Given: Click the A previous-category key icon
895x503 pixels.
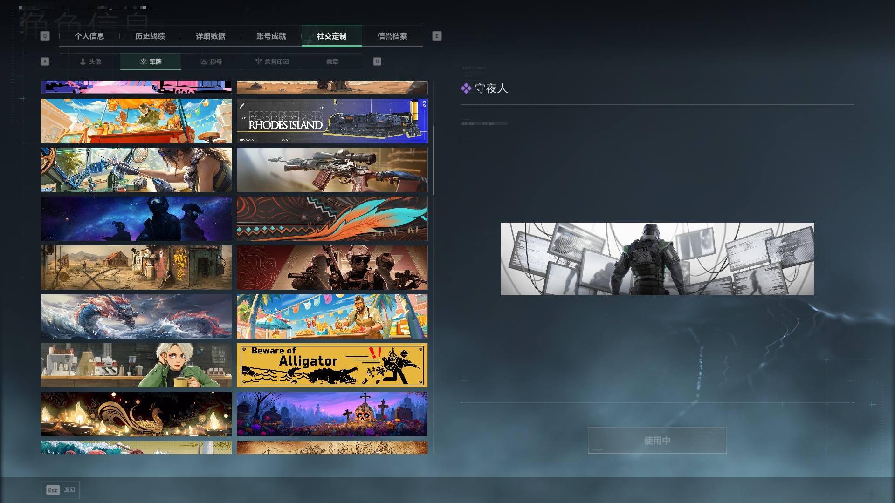Looking at the screenshot, I should tap(45, 61).
